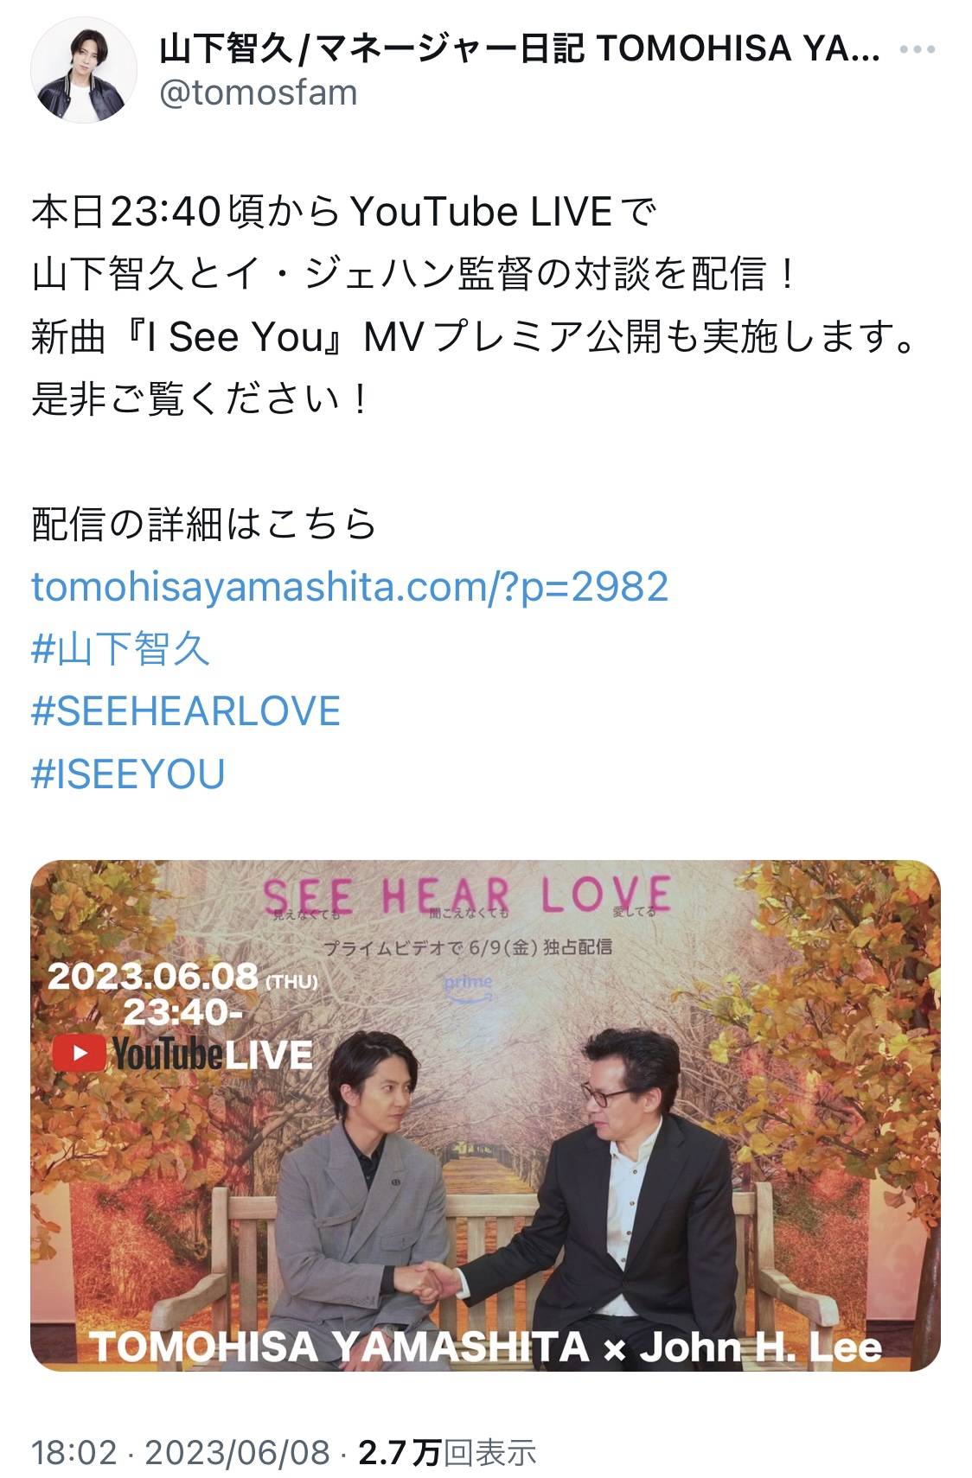Open the #山下智久 hashtag

click(121, 649)
